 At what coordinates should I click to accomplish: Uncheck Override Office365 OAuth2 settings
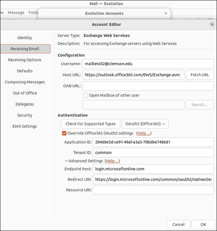coord(65,133)
